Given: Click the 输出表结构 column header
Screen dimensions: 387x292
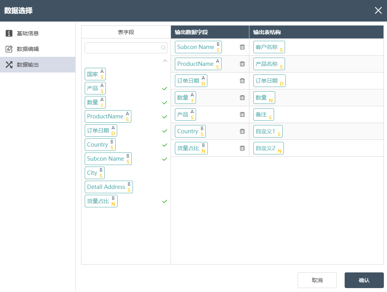Looking at the screenshot, I should coord(316,32).
